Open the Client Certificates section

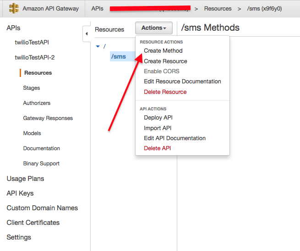33,223
